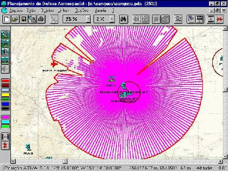The image size is (228, 171).
Task: Open a file with the folder icon
Action: coord(15,19)
